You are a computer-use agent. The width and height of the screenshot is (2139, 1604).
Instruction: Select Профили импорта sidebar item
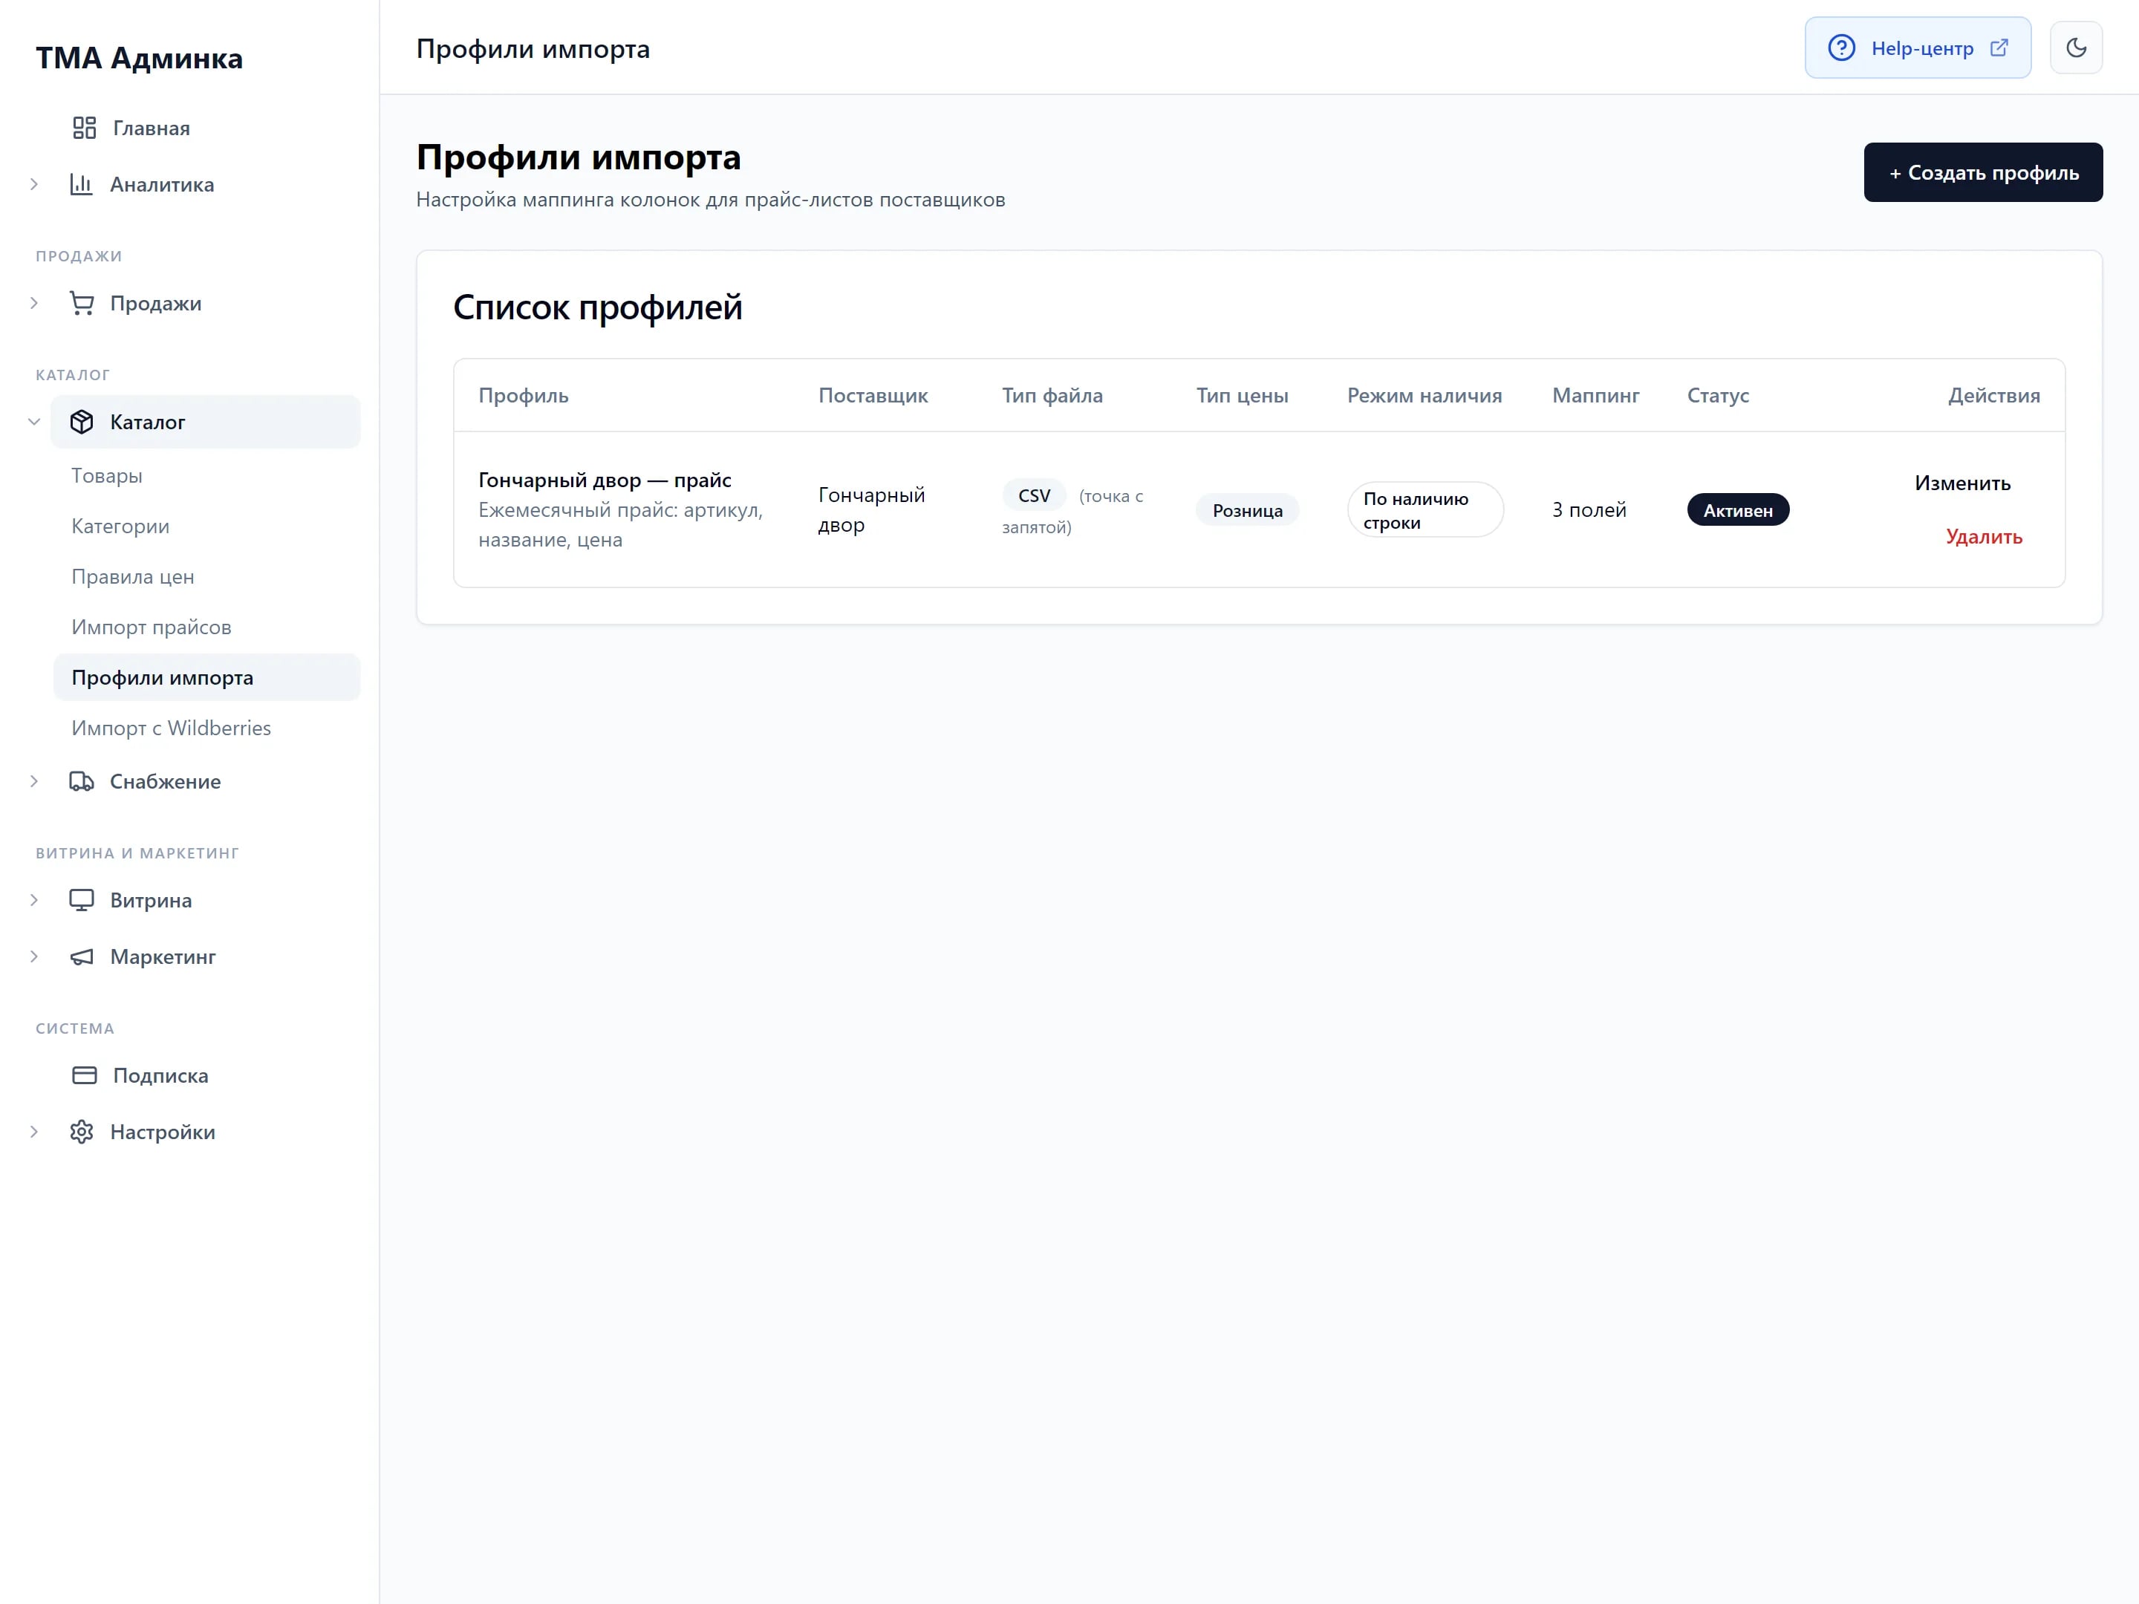206,677
